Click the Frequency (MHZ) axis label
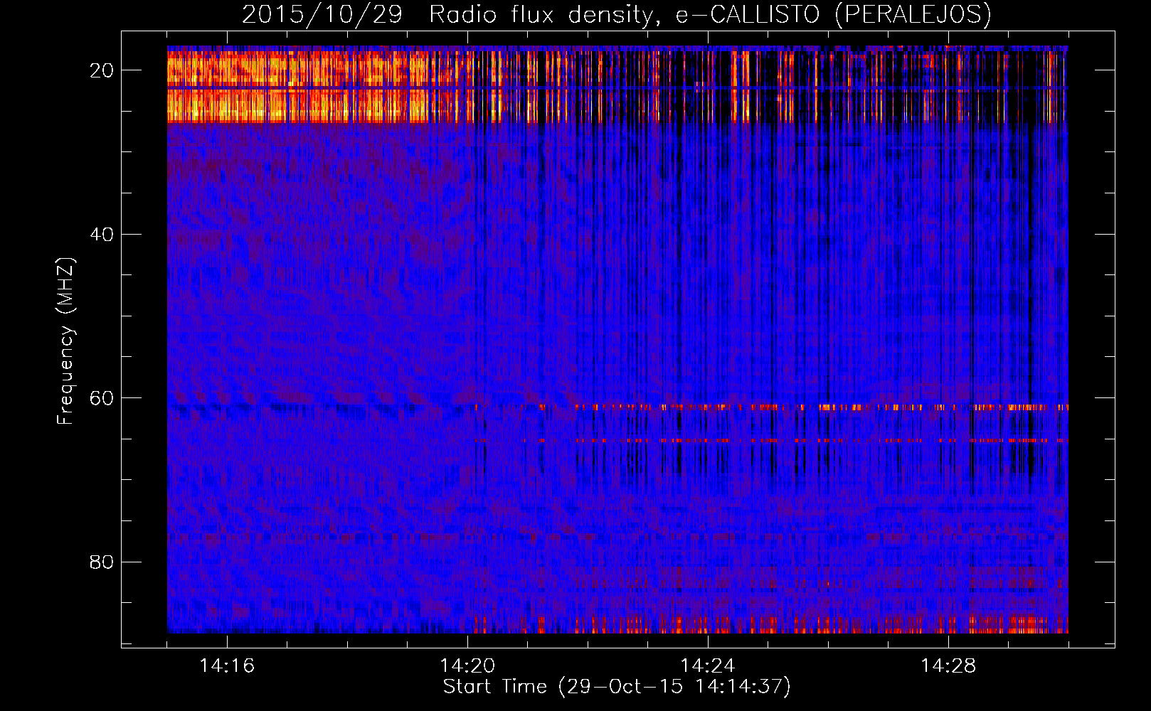 (x=65, y=341)
